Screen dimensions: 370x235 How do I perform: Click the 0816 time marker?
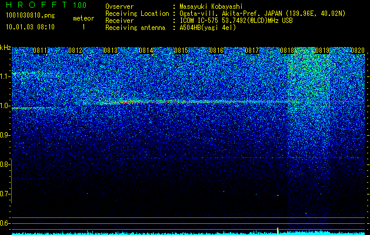(x=216, y=51)
